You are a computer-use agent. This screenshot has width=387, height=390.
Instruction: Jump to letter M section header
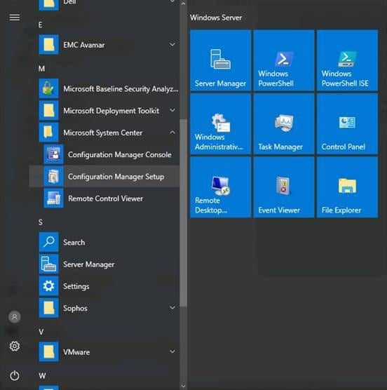click(41, 69)
